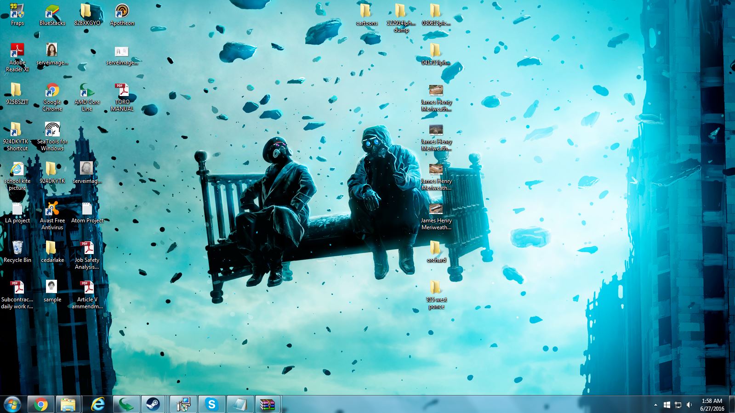
Task: Select the Fraps desktop shortcut
Action: coord(17,15)
